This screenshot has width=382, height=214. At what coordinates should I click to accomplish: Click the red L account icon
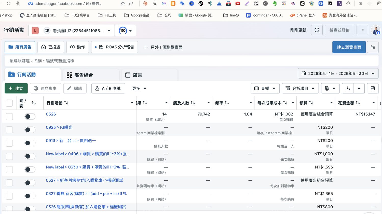[35, 31]
